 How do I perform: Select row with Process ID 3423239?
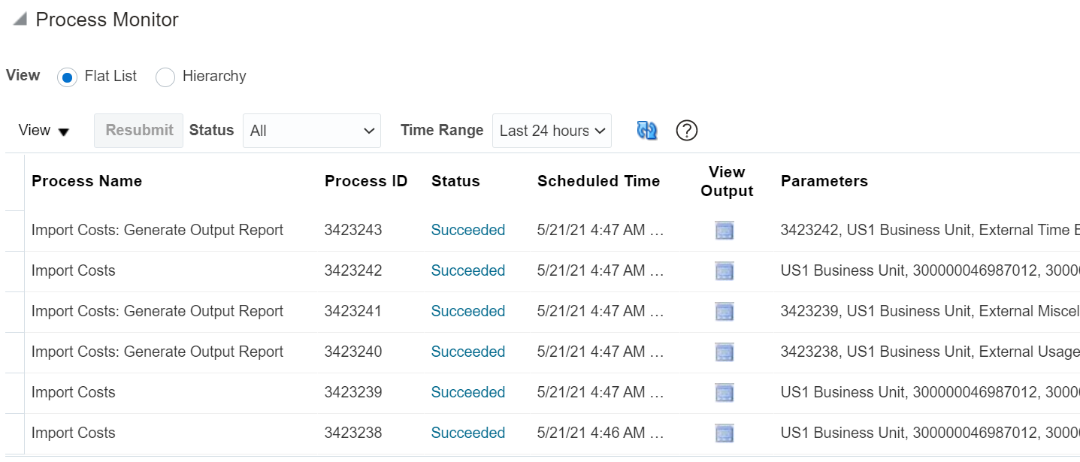point(543,393)
